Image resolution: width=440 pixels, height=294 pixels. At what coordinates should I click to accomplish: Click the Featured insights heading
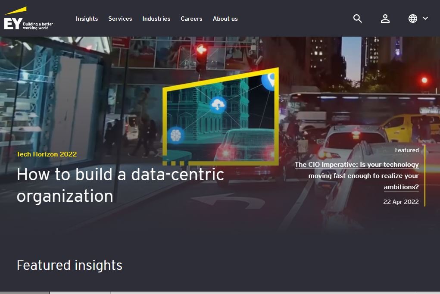click(69, 266)
